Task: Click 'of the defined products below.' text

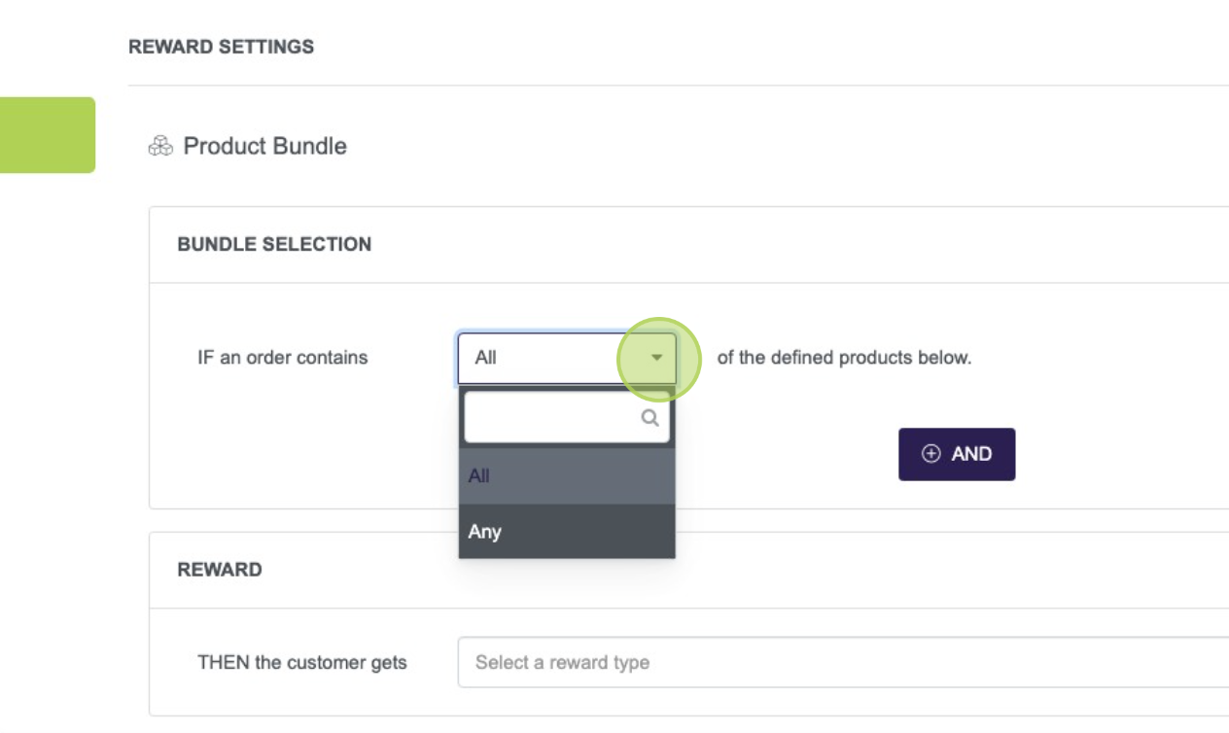Action: 844,358
